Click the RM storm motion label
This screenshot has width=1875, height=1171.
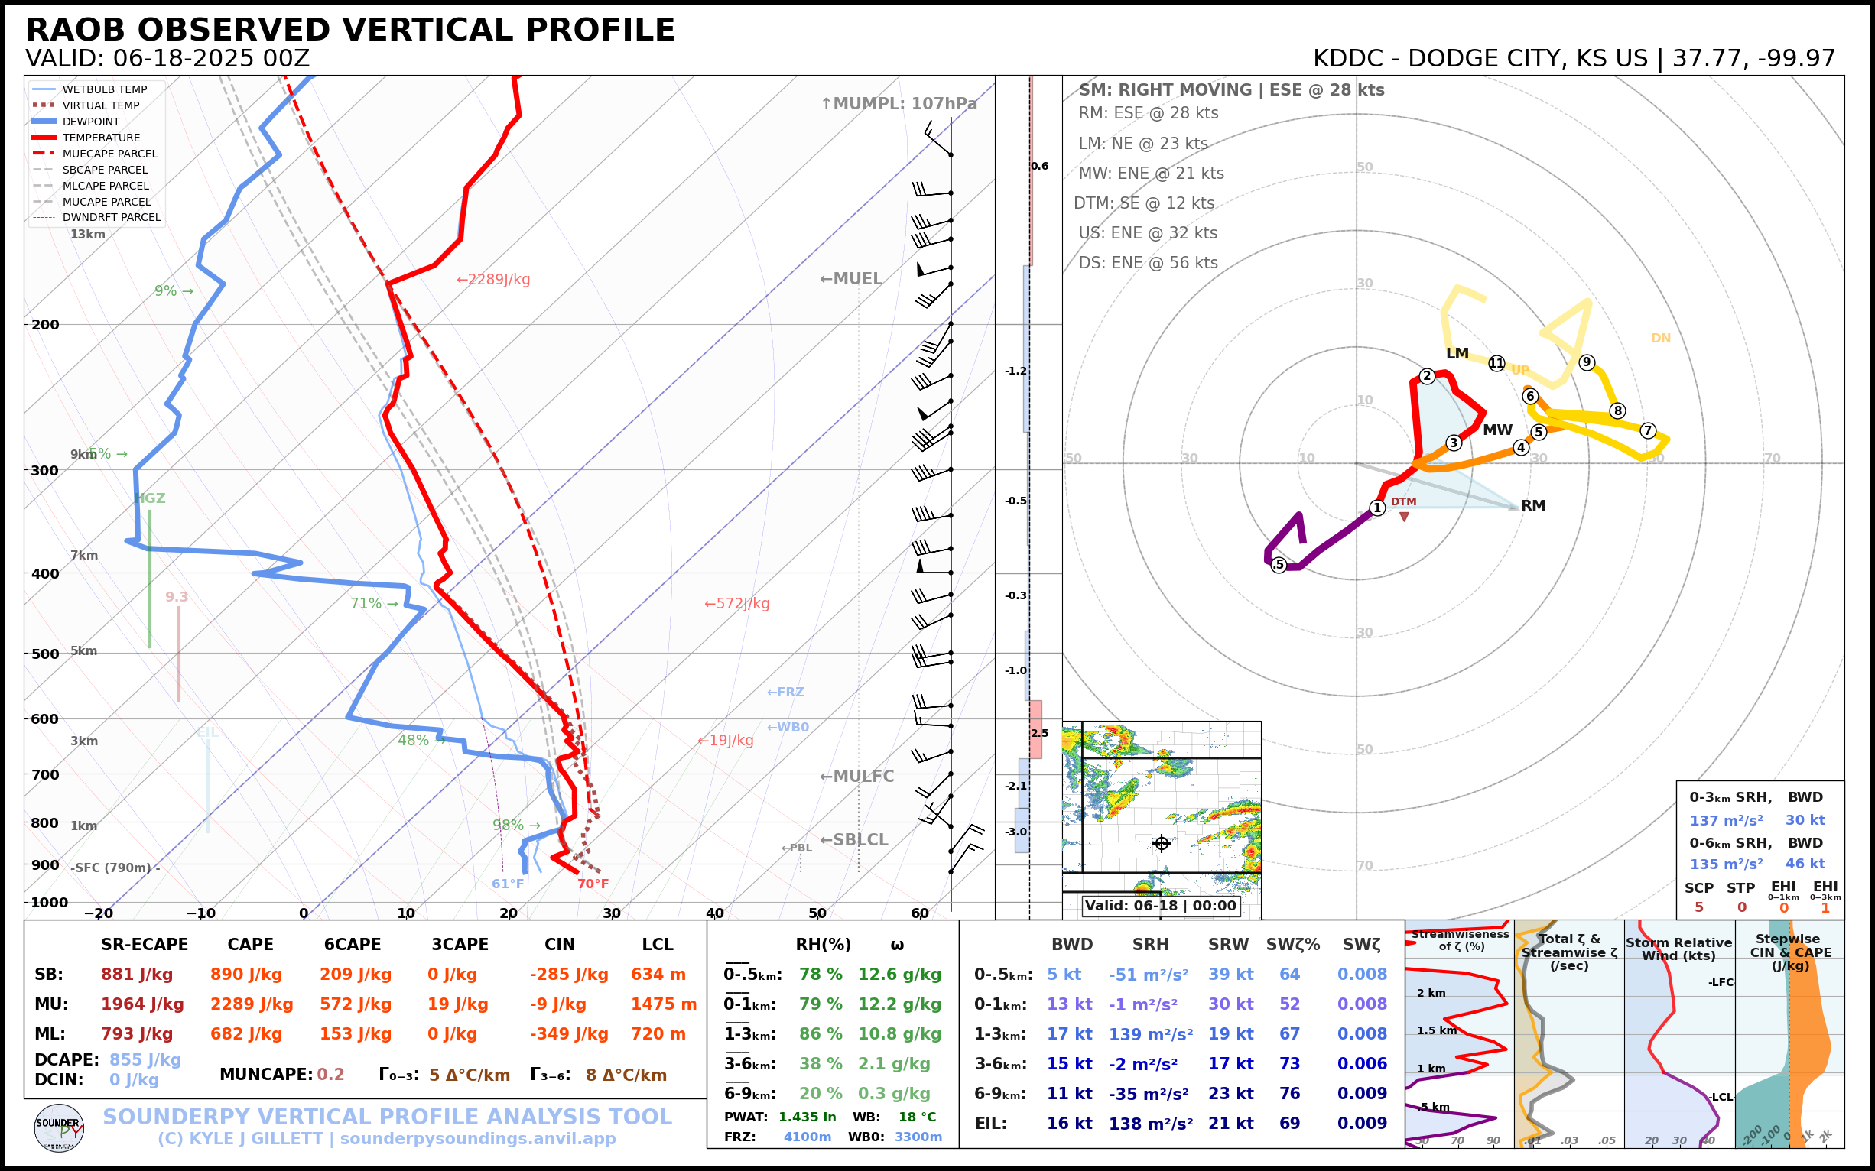tap(1532, 506)
